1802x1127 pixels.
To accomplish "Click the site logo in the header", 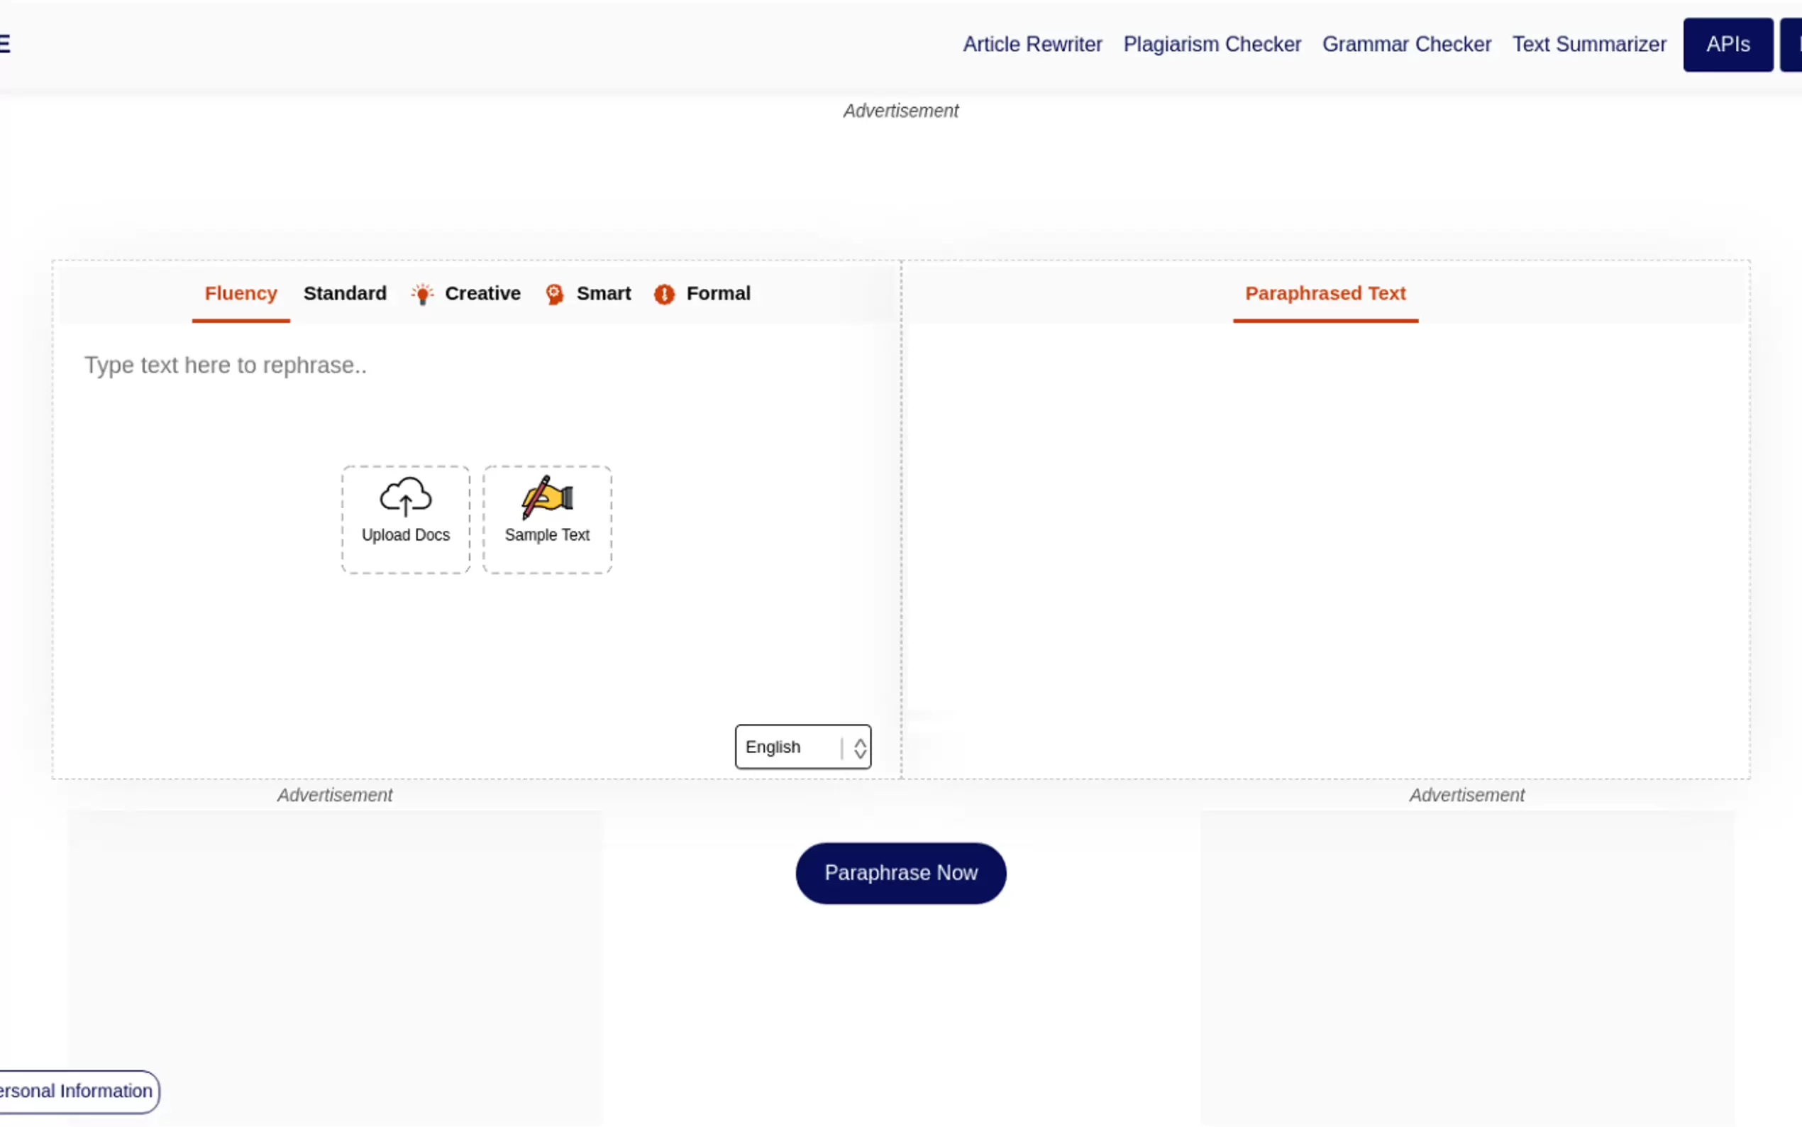I will (6, 43).
